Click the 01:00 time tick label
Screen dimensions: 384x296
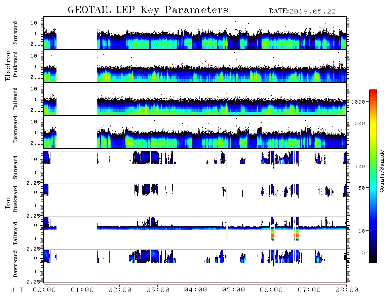click(x=82, y=290)
